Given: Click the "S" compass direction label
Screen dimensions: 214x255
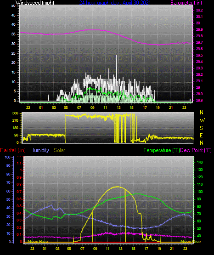Looking at the screenshot, I should click(x=201, y=128).
